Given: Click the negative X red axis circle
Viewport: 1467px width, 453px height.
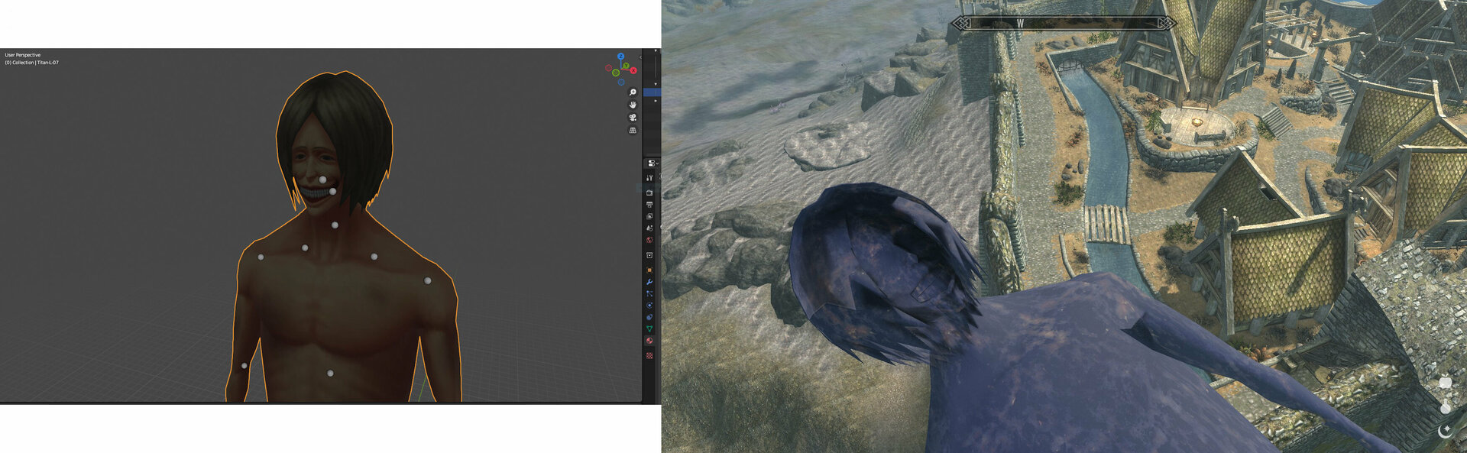Looking at the screenshot, I should pyautogui.click(x=609, y=68).
